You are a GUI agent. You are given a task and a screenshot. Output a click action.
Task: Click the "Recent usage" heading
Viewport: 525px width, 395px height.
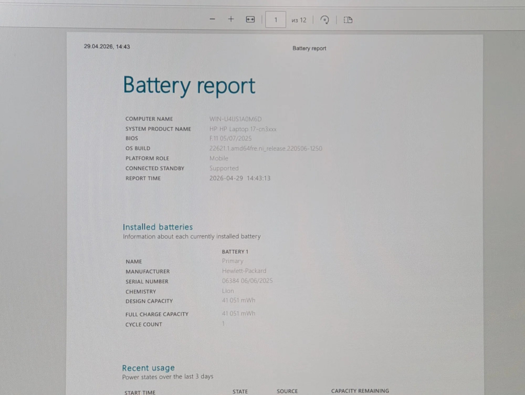tap(148, 368)
